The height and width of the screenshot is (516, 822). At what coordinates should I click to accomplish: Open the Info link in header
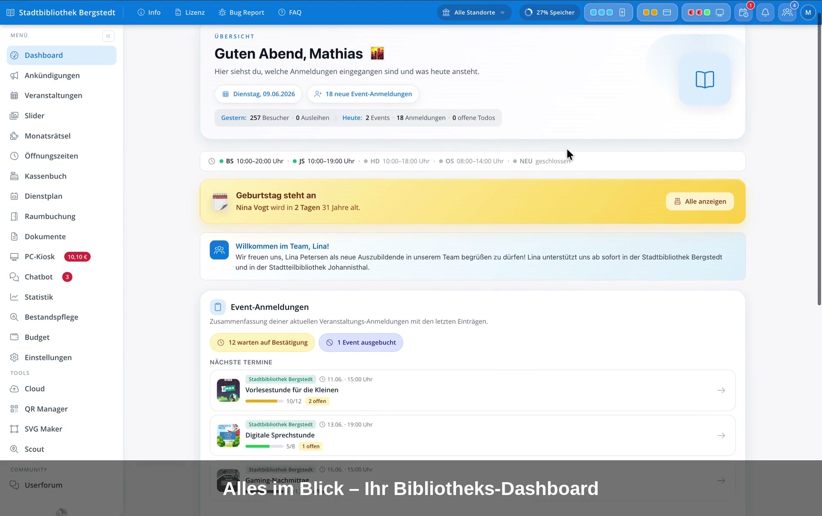pyautogui.click(x=149, y=12)
